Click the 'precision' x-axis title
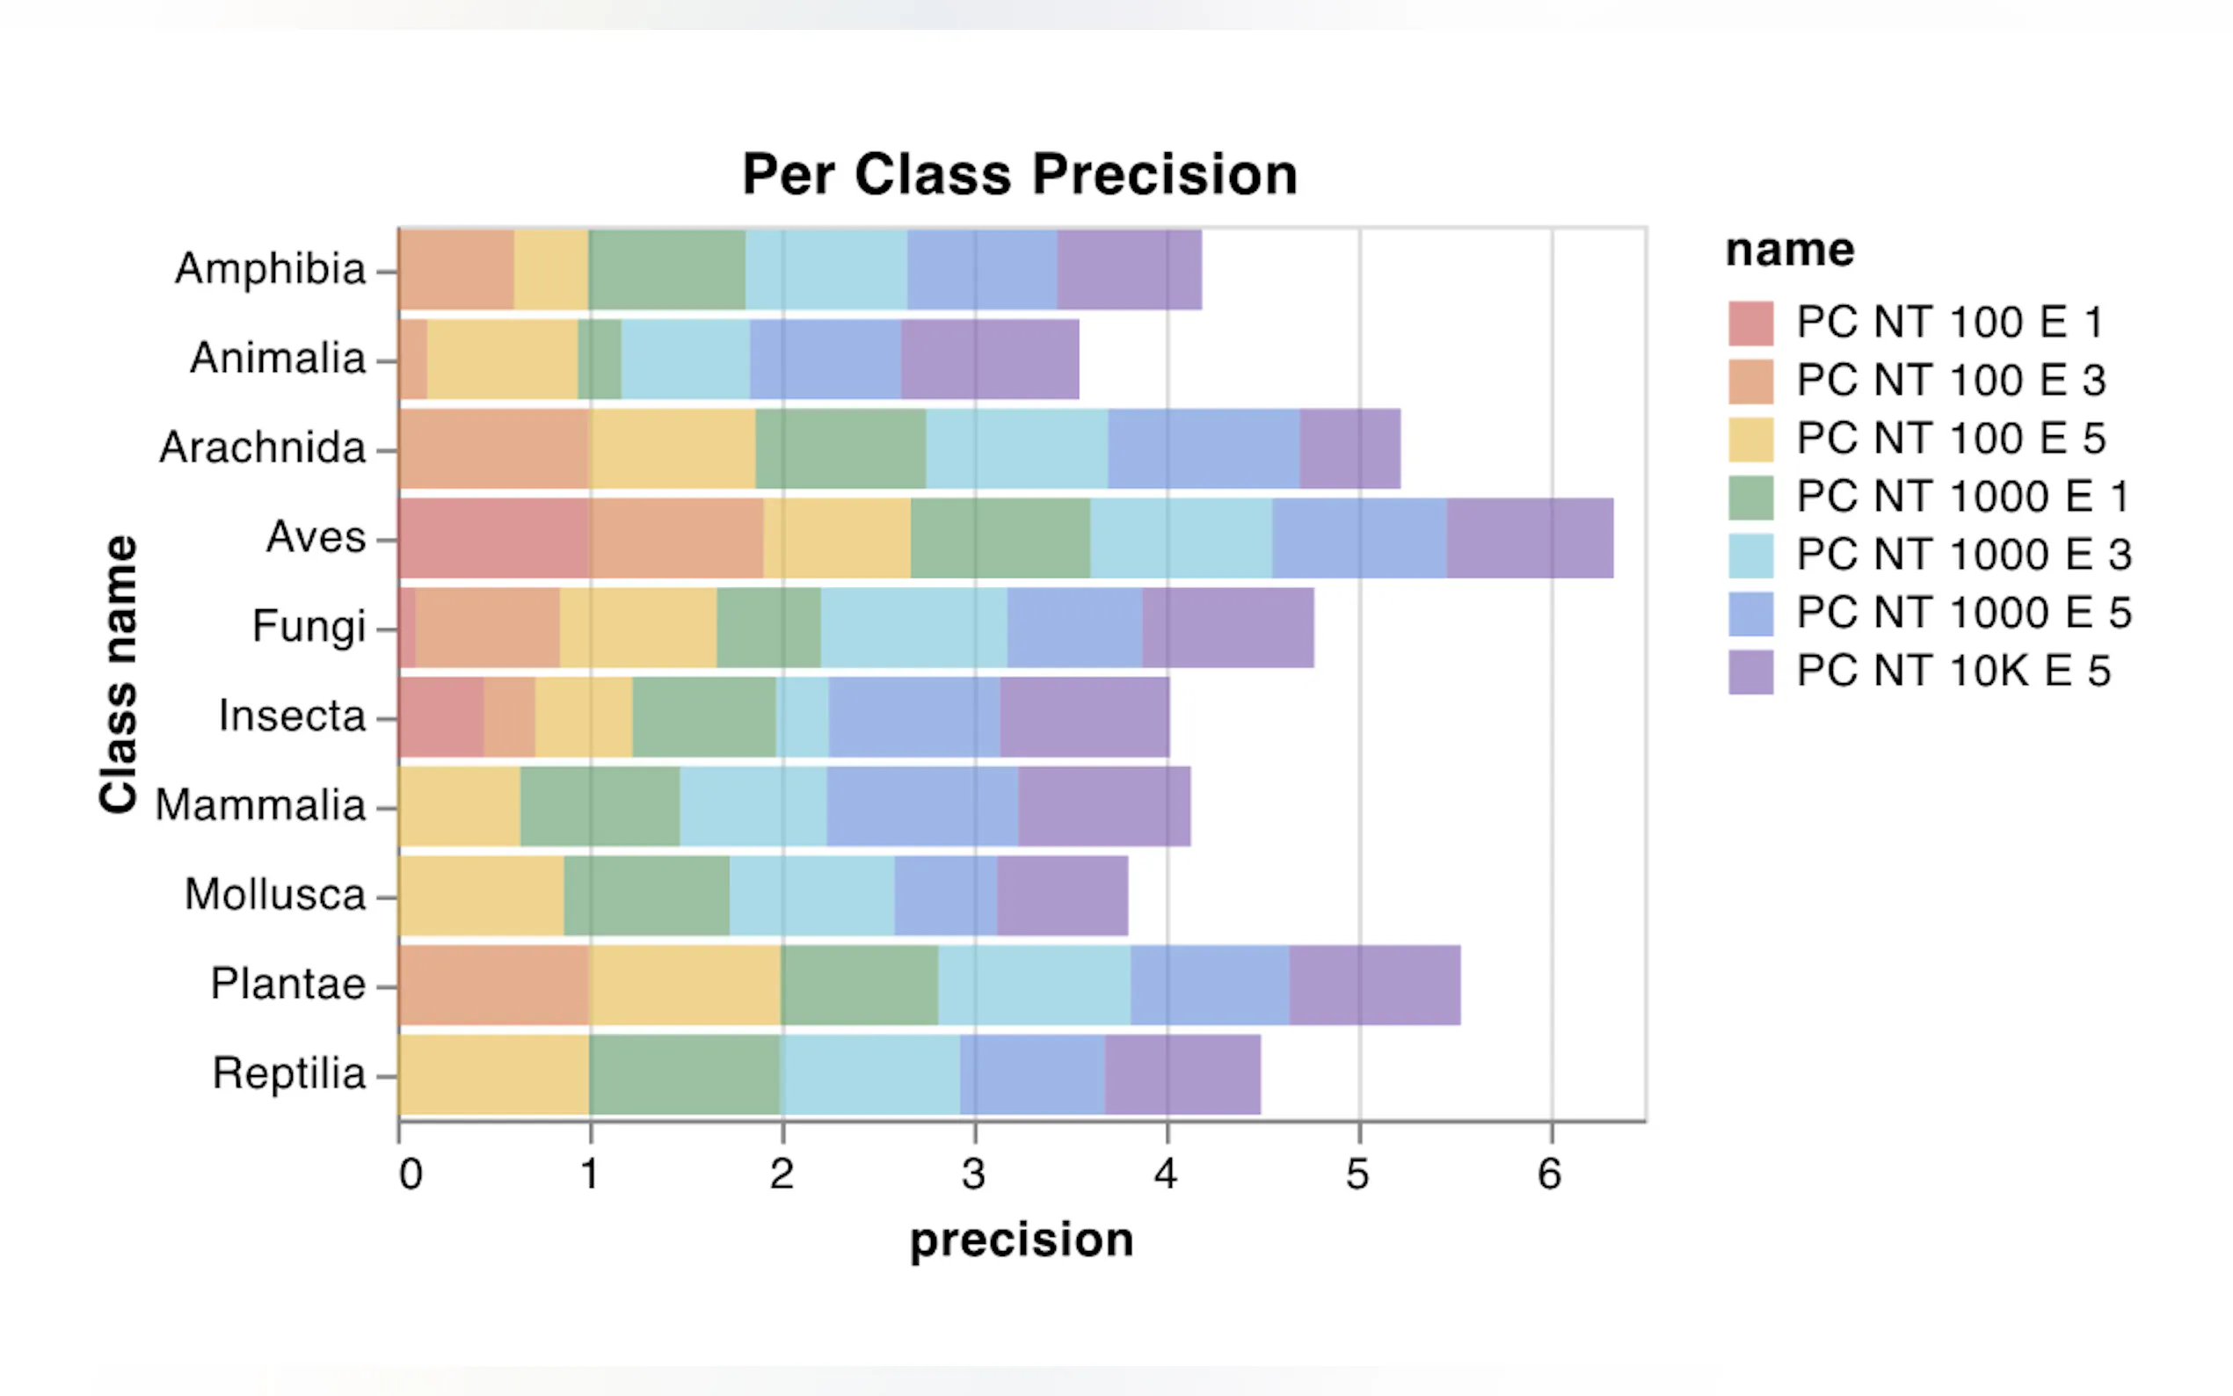The height and width of the screenshot is (1396, 2233). [1021, 1240]
